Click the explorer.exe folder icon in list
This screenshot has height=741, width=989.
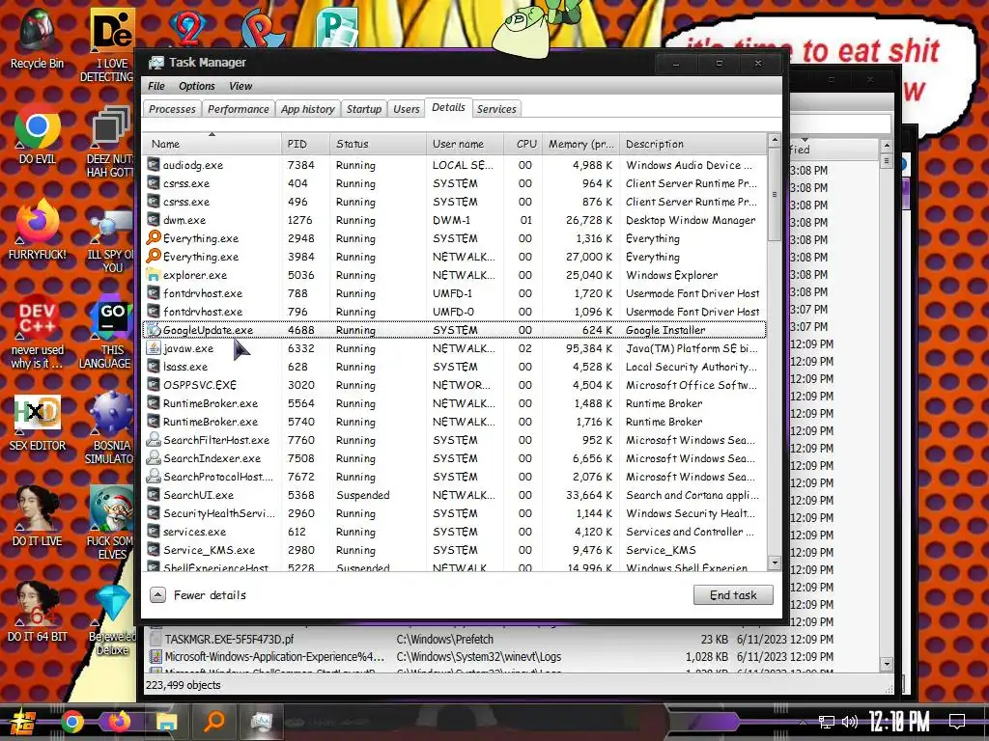(x=154, y=275)
